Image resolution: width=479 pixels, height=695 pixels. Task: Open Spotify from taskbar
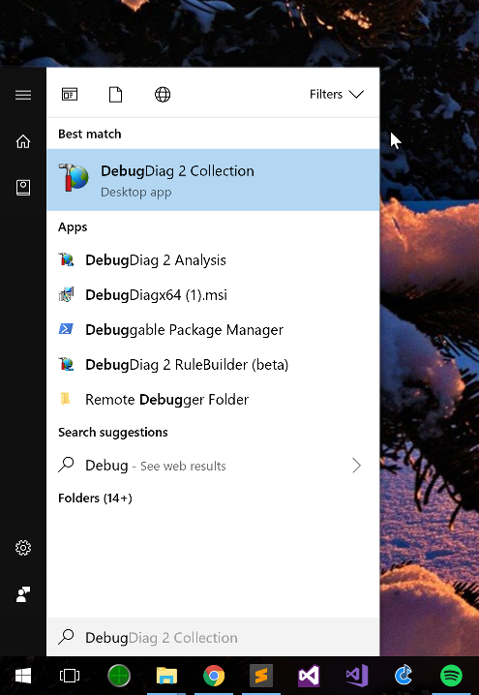[451, 677]
